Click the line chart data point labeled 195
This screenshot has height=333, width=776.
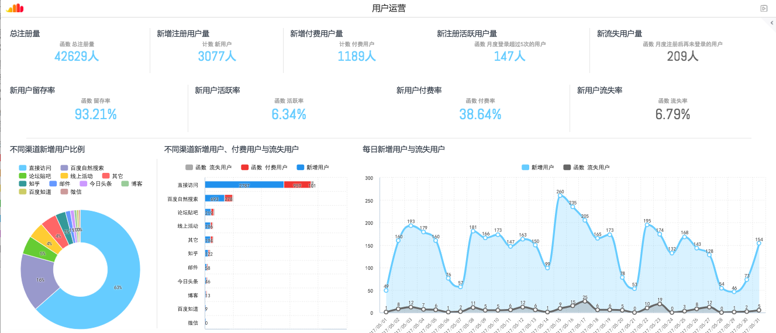point(647,225)
